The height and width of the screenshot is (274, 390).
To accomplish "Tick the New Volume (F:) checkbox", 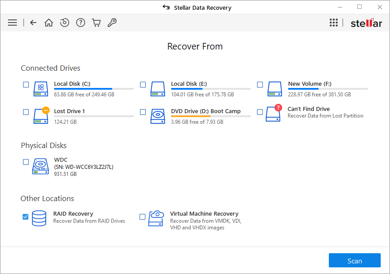I will click(x=260, y=84).
